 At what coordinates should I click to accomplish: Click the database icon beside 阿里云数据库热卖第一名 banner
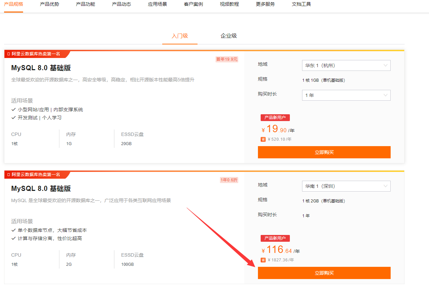click(x=8, y=54)
